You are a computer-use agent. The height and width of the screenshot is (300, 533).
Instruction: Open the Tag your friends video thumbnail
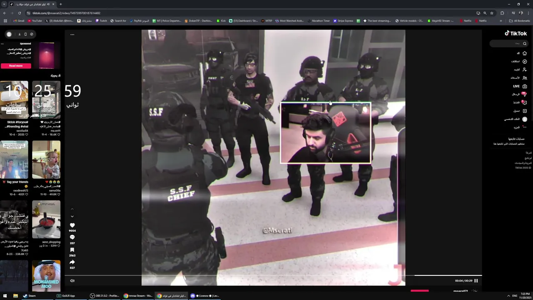pyautogui.click(x=14, y=160)
